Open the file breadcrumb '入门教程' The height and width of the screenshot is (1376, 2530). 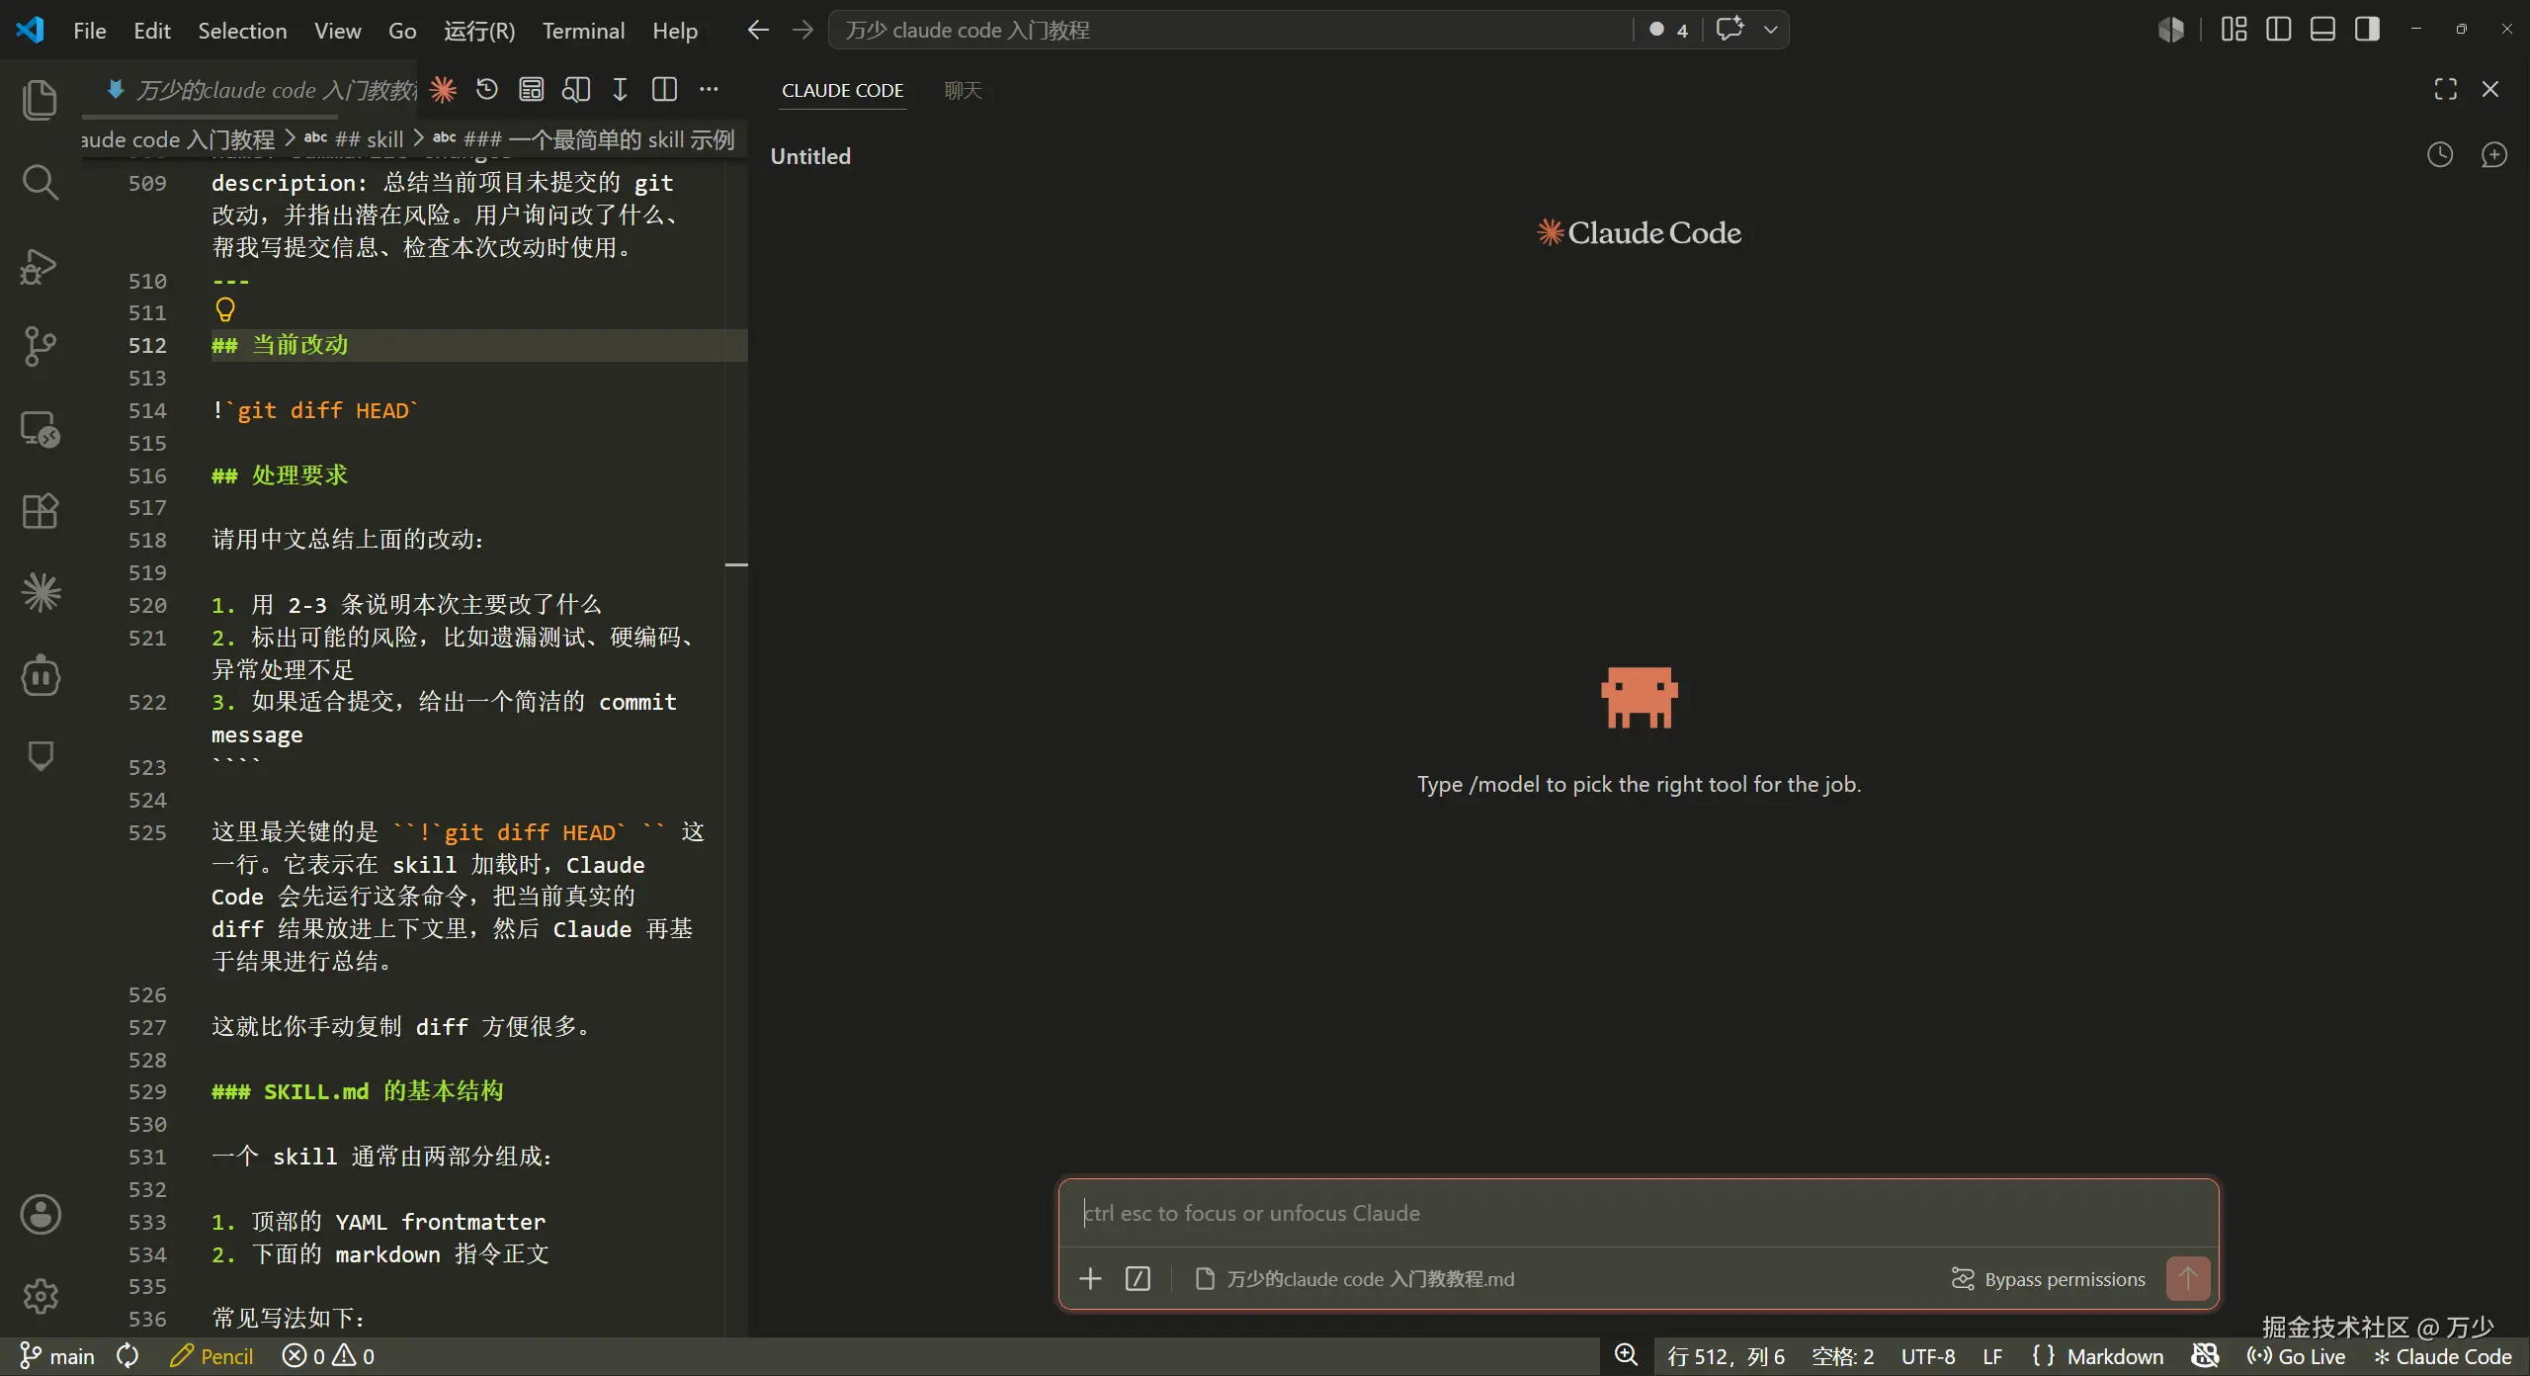[x=178, y=139]
